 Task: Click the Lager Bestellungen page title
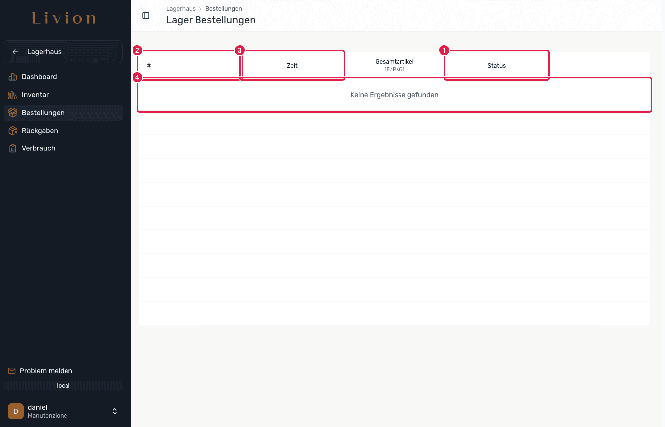click(211, 20)
